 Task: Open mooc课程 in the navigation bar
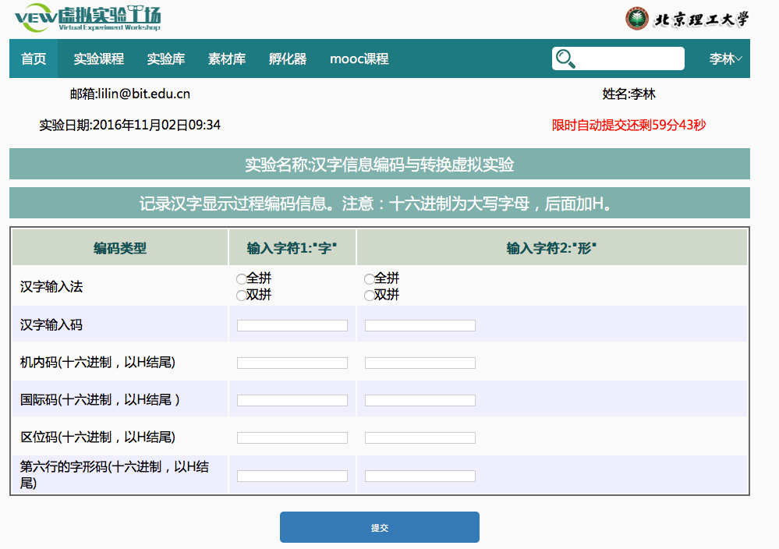click(359, 59)
